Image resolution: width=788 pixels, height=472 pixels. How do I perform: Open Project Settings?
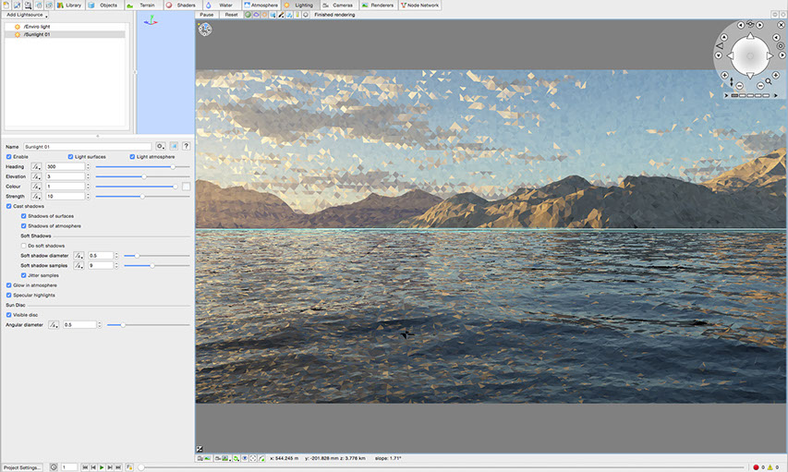pos(23,467)
